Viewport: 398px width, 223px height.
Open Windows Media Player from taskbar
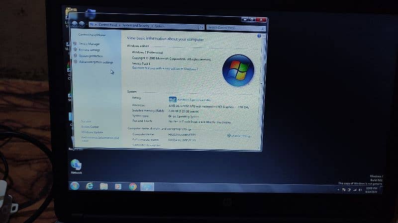pyautogui.click(x=118, y=187)
